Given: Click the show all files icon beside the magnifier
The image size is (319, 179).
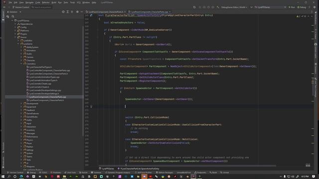Looking at the screenshot, I should [x=8, y=16].
